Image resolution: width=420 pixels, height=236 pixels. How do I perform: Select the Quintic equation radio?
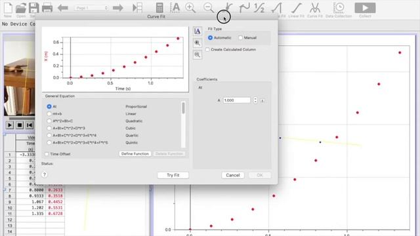click(49, 143)
